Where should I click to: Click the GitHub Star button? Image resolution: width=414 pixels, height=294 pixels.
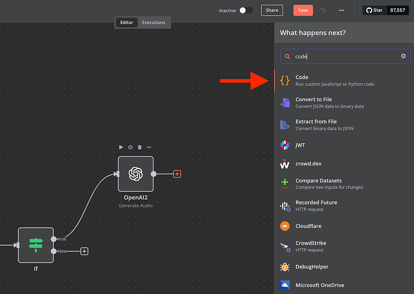click(375, 10)
